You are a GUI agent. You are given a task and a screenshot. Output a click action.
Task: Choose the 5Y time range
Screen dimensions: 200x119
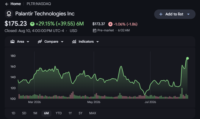80,113
